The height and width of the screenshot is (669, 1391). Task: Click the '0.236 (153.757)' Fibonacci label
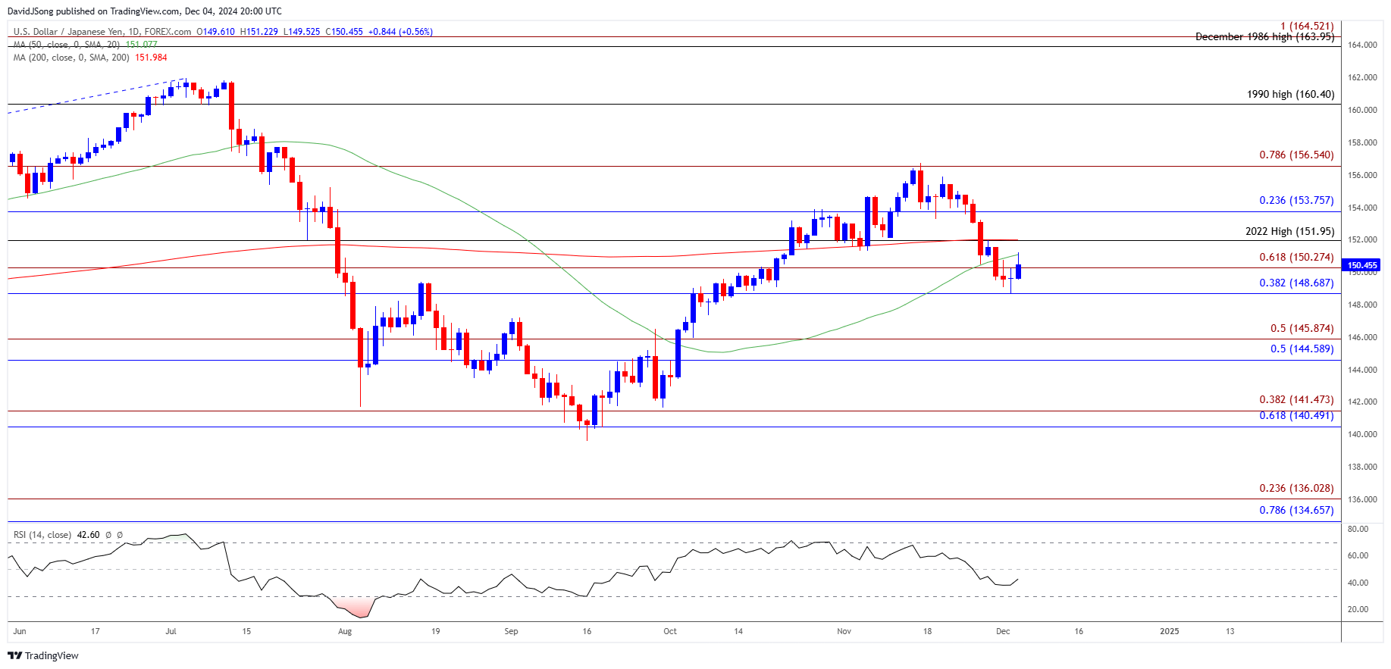[1296, 201]
